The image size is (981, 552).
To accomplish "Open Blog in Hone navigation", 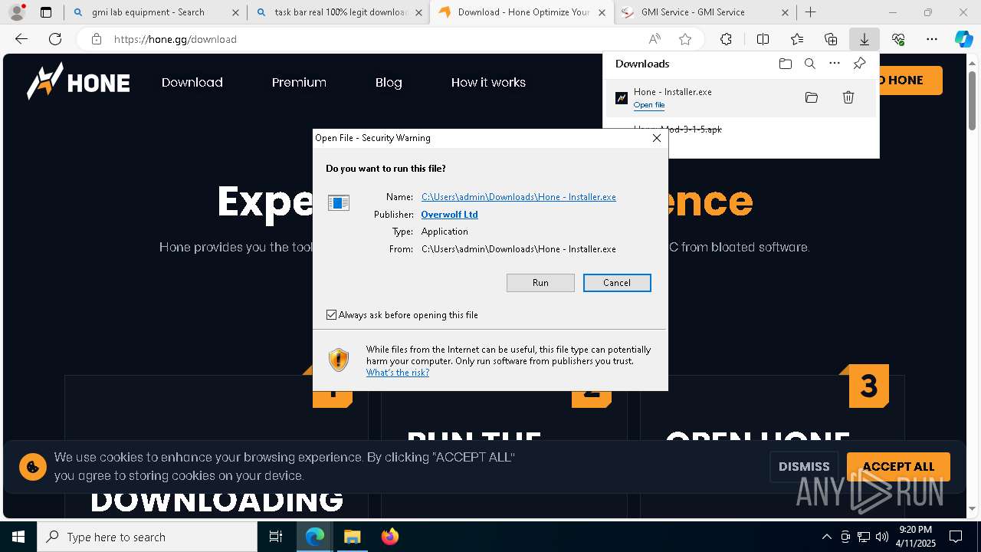I will coord(389,82).
